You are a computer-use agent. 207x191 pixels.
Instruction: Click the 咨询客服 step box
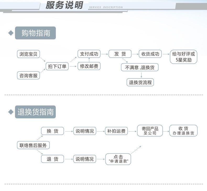click(28, 76)
